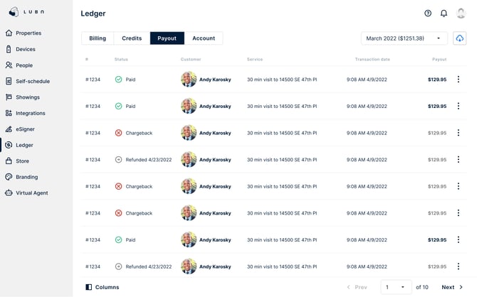477x297 pixels.
Task: Select the Payout tab
Action: 167,38
